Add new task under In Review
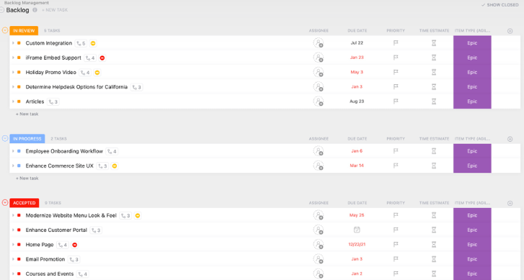Viewport: 524px width, 280px height. [x=27, y=114]
